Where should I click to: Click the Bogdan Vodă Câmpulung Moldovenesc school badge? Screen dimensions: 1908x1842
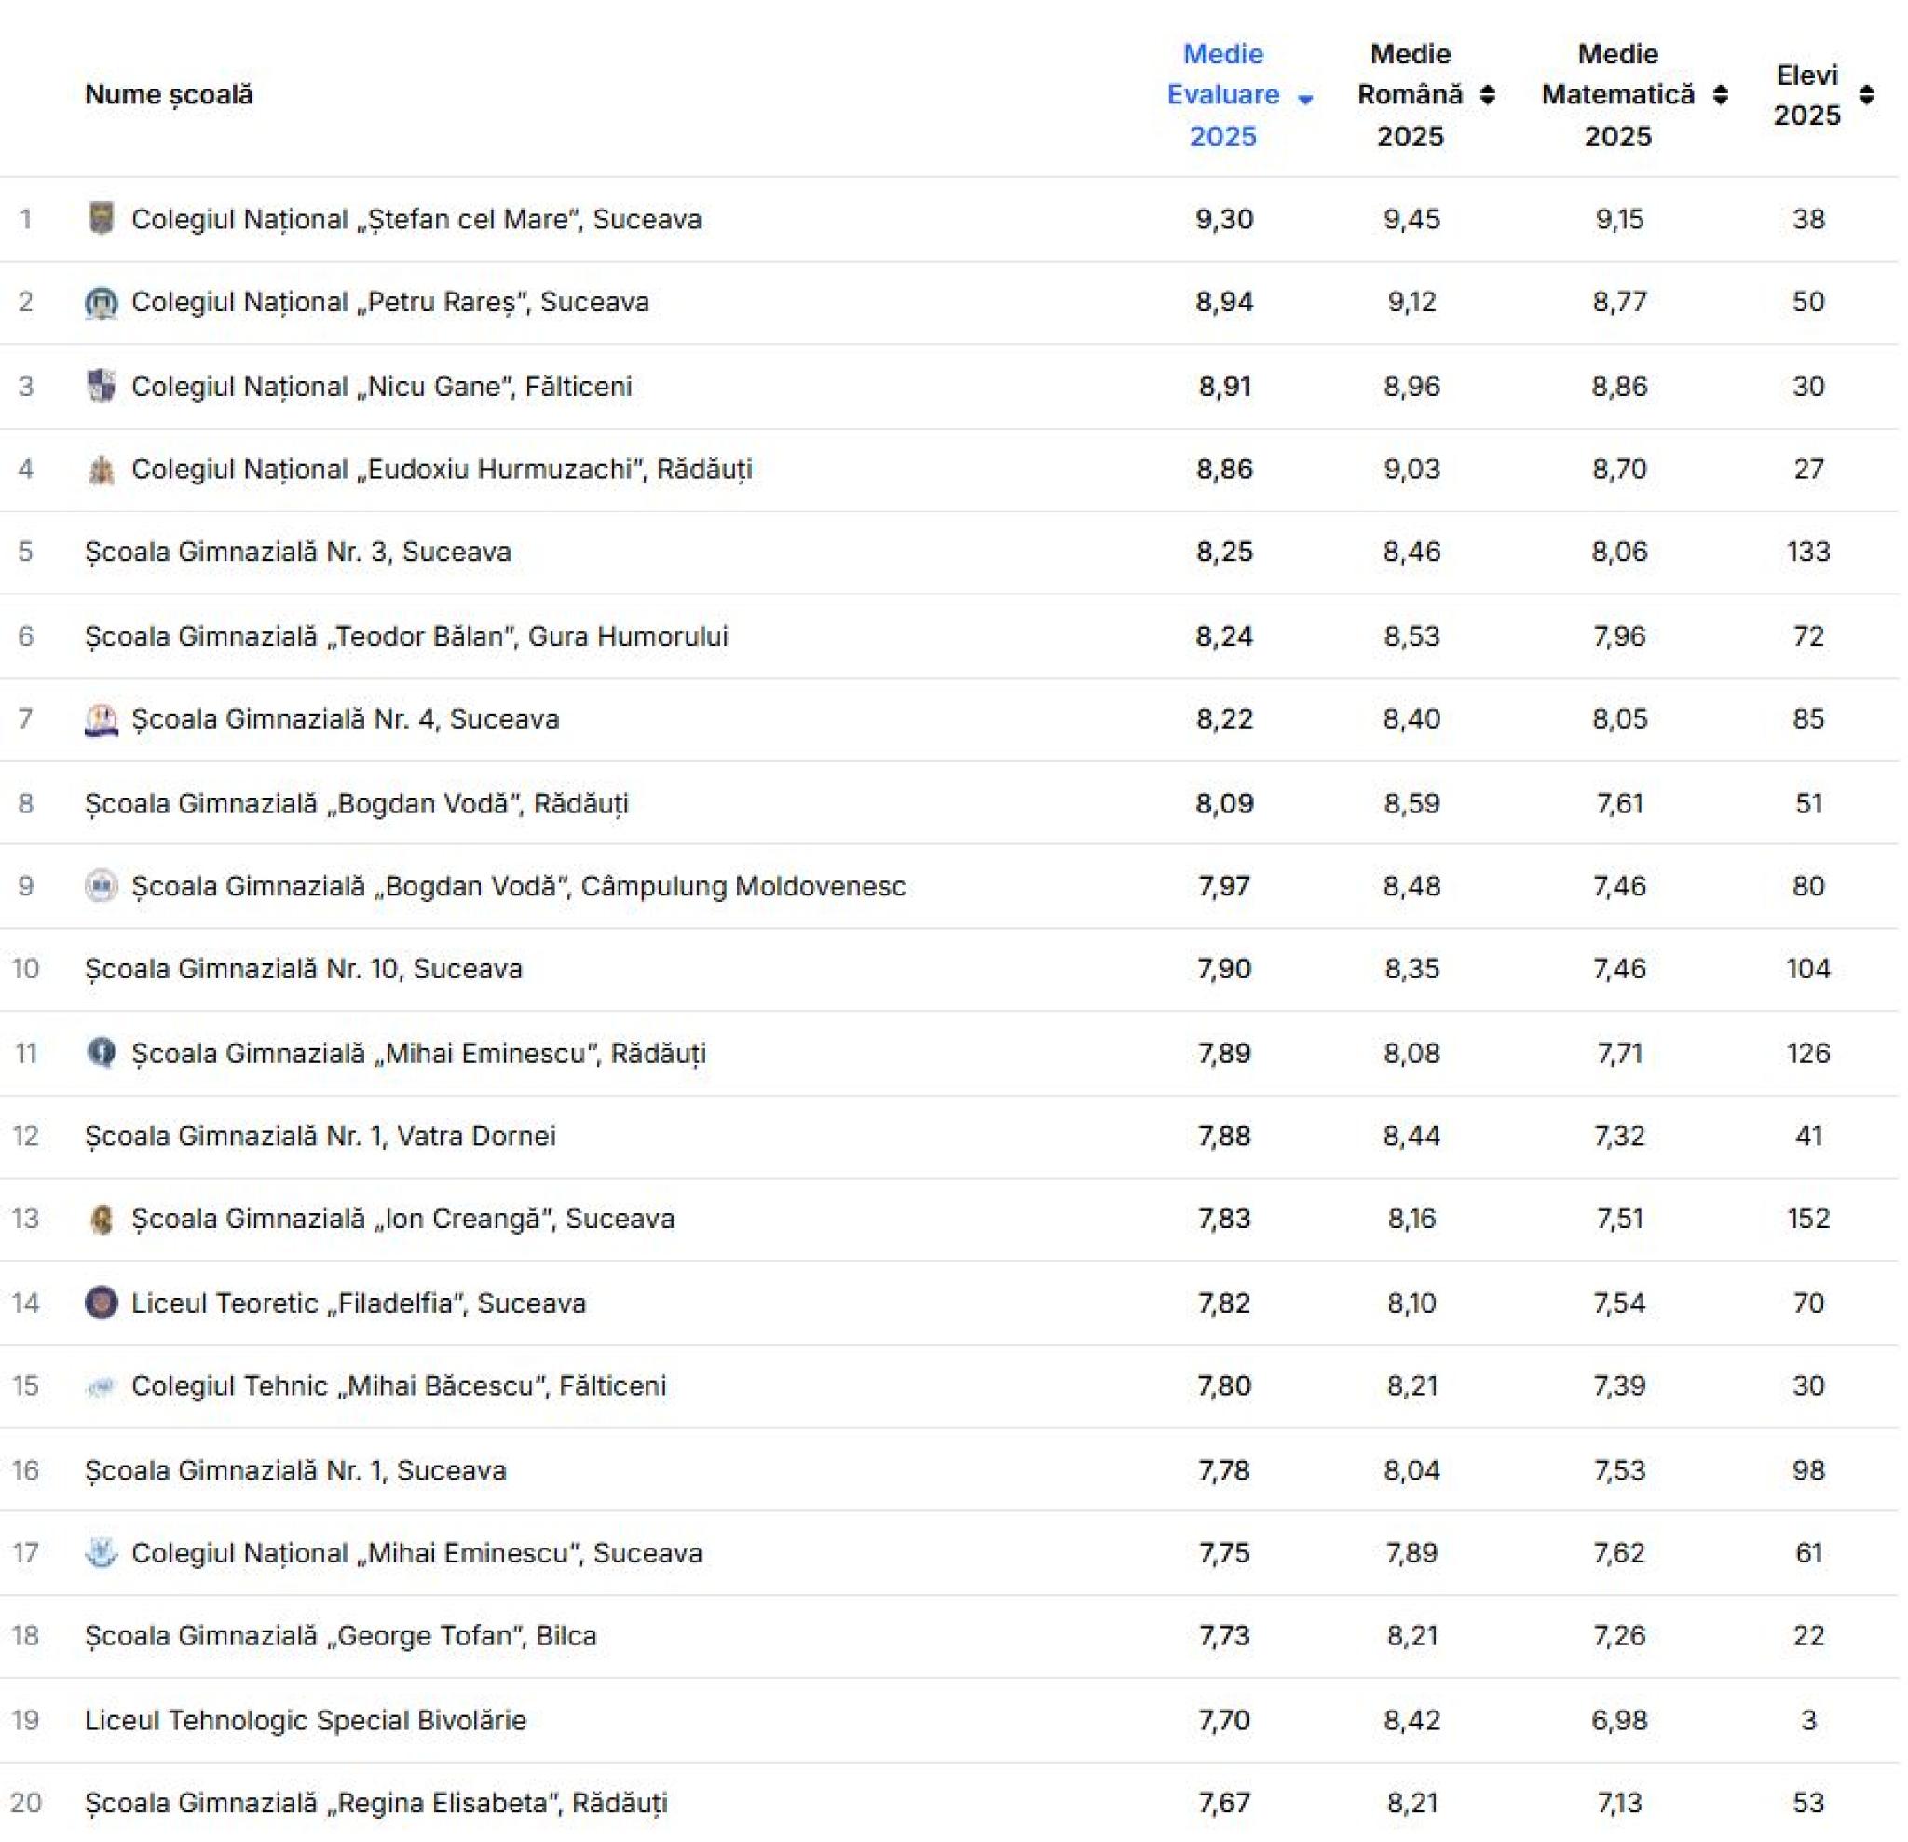coord(102,887)
